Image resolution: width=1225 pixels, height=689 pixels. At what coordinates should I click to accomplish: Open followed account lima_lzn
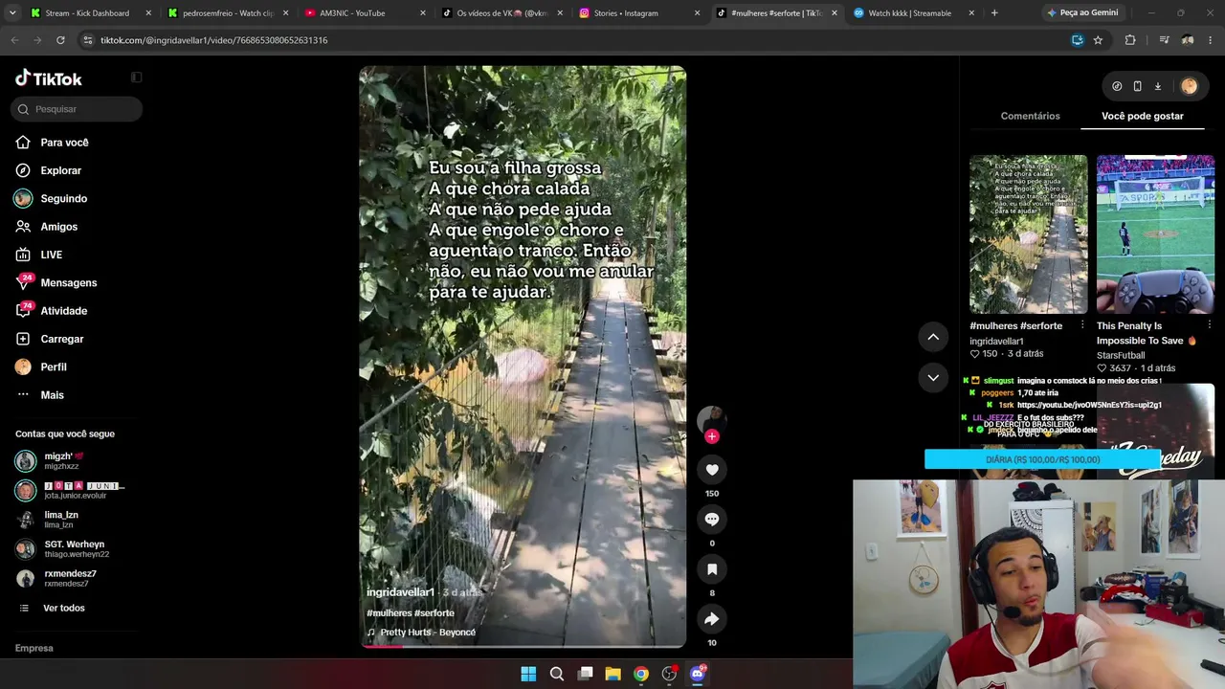click(63, 520)
